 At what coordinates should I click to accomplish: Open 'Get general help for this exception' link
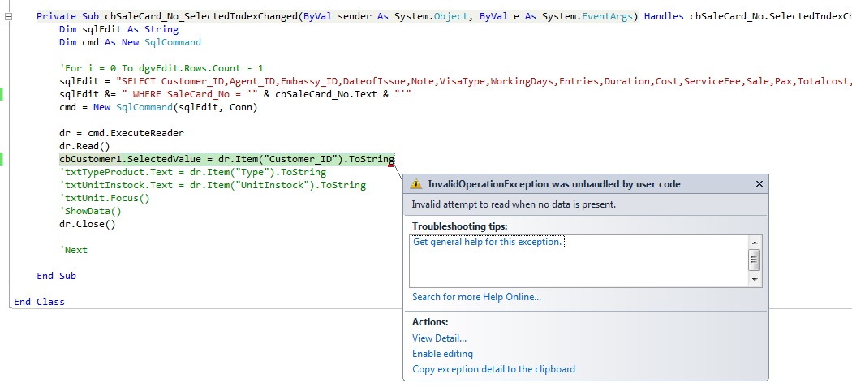pos(488,242)
